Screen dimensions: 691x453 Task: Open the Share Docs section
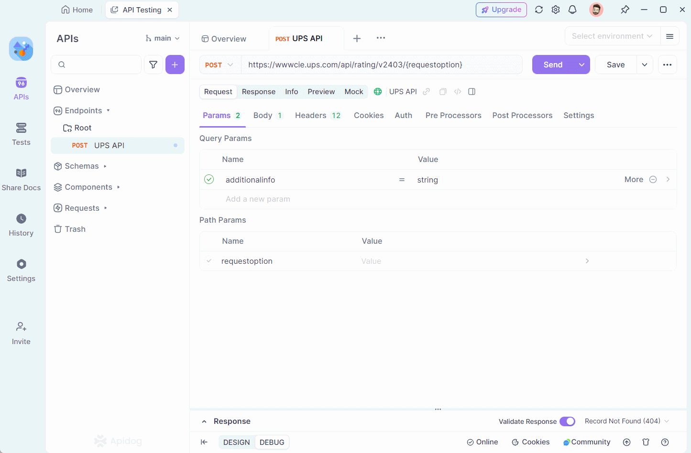pyautogui.click(x=21, y=180)
